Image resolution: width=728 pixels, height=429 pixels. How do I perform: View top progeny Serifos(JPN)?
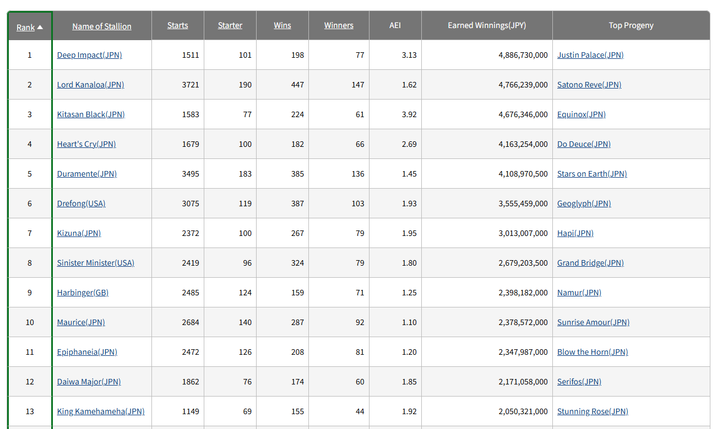[x=579, y=382]
